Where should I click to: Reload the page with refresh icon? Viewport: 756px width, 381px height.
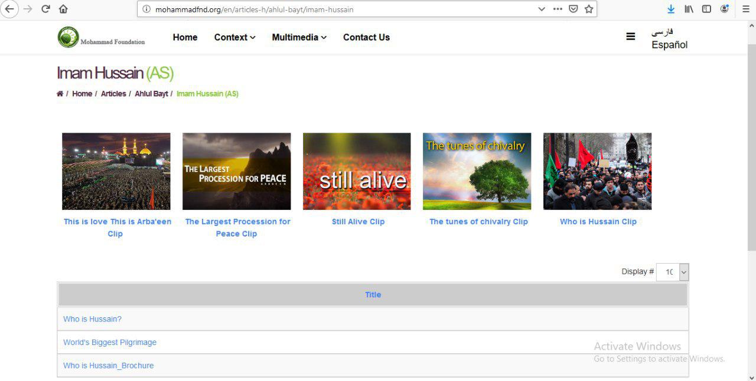pyautogui.click(x=45, y=9)
